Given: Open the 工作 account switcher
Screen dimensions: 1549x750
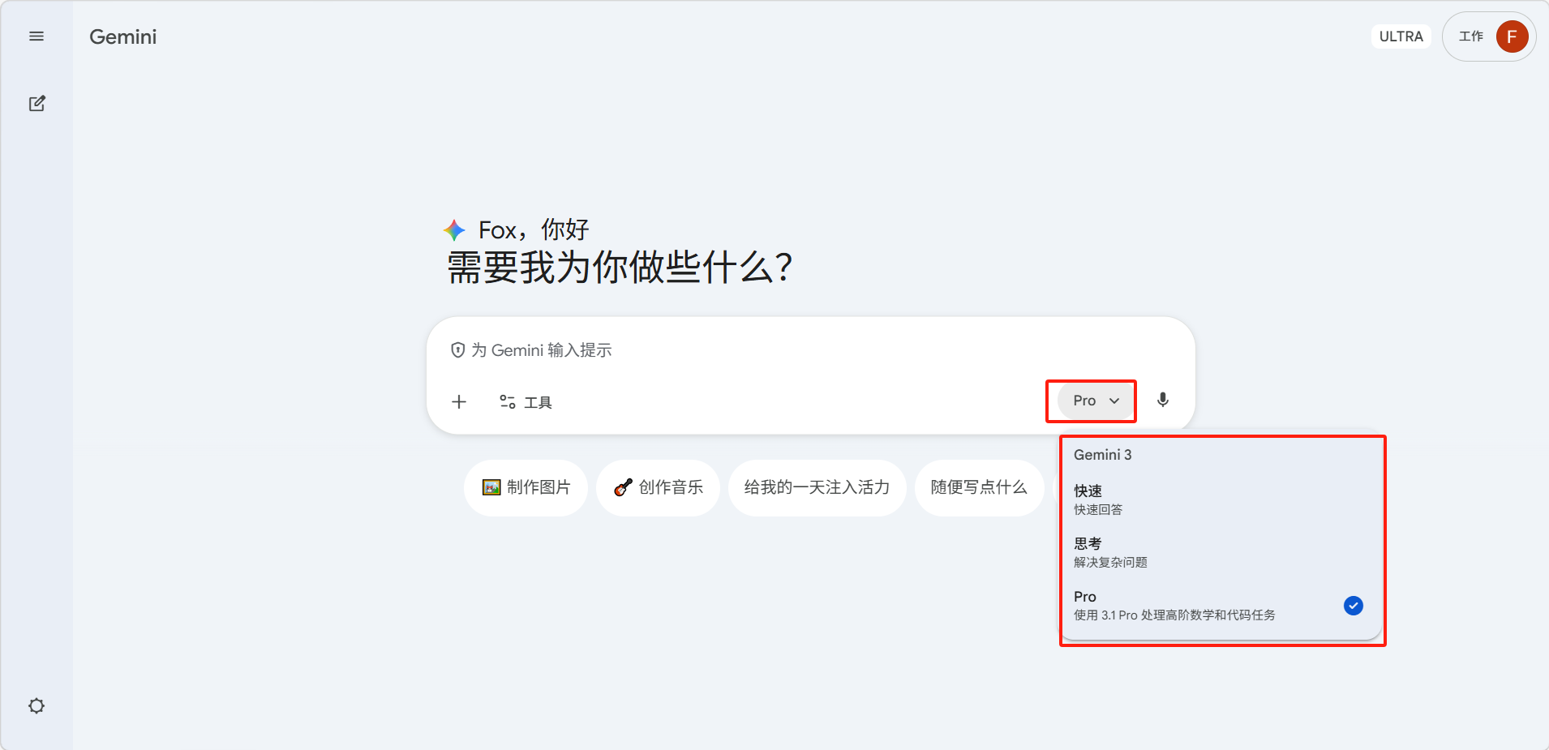Looking at the screenshot, I should click(1470, 36).
